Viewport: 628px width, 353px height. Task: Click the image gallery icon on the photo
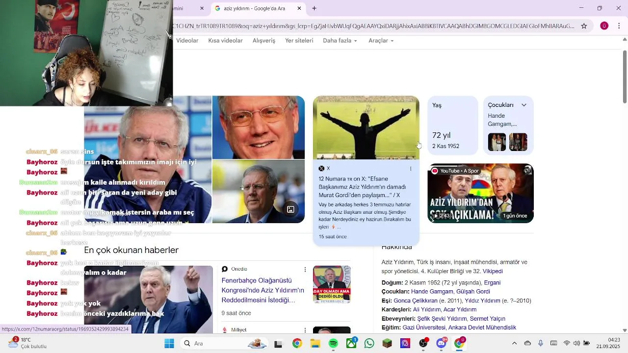(290, 209)
